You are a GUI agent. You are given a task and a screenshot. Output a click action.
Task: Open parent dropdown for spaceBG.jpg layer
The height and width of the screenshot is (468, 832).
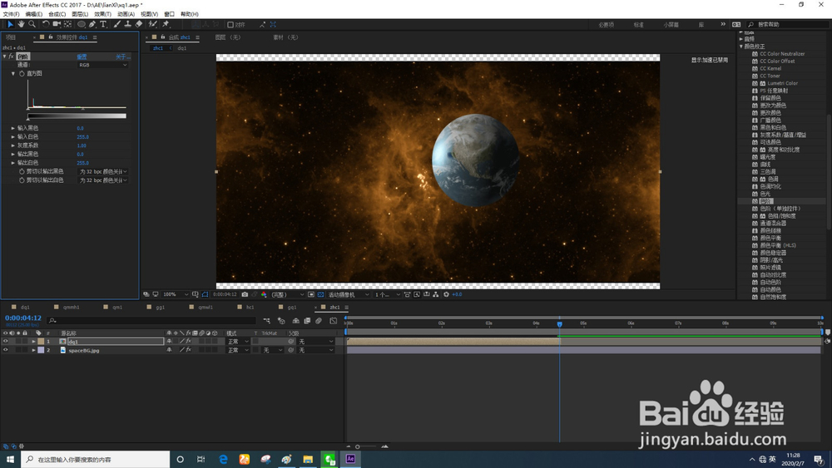pos(315,350)
